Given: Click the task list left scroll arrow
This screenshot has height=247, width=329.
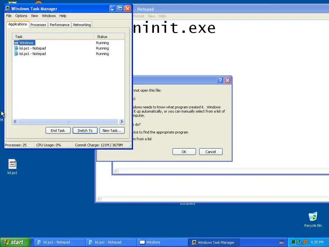Looking at the screenshot, I should [x=15, y=121].
